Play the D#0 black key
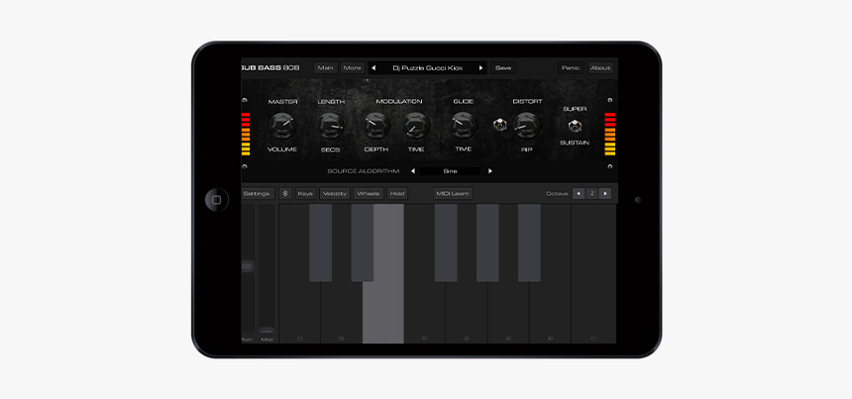Viewport: 852px width, 399px height. [363, 243]
